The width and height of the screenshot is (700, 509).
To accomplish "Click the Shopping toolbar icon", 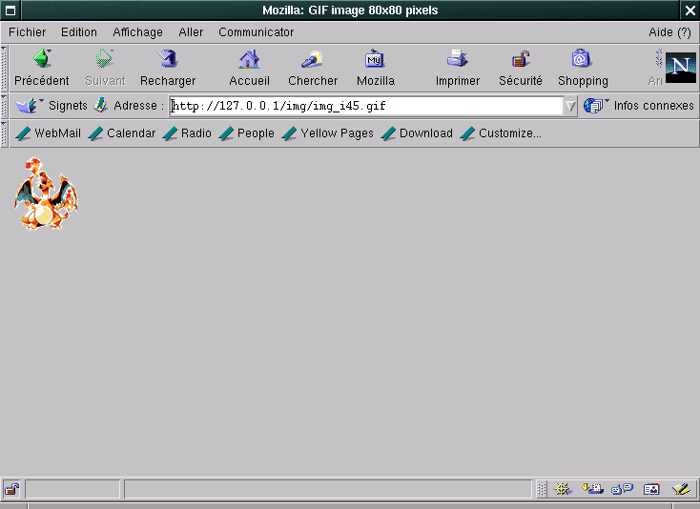I will coord(582,60).
